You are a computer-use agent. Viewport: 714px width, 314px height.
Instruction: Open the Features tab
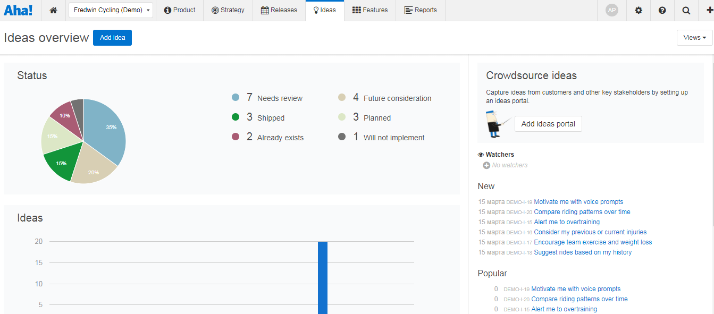coord(370,10)
